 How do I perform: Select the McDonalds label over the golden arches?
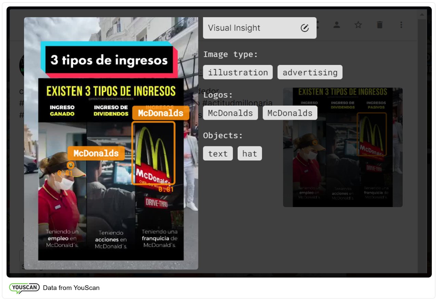[160, 113]
